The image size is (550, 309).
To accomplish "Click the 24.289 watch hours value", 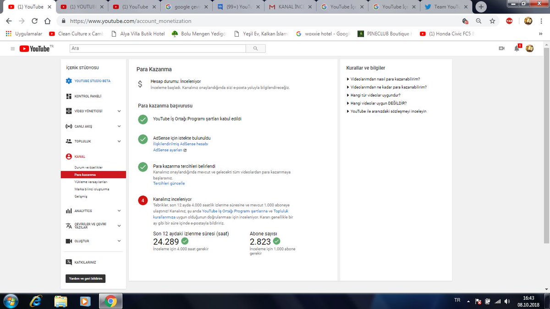I will click(165, 241).
